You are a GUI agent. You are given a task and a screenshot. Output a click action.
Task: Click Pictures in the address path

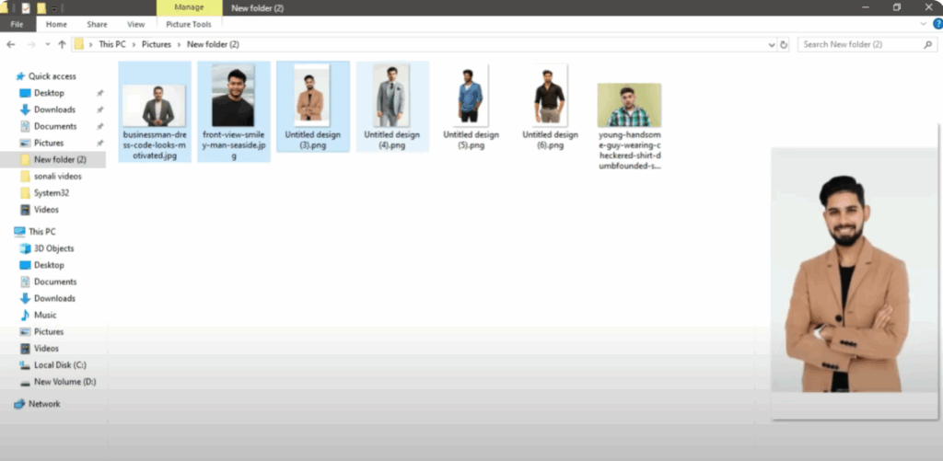[x=157, y=44]
